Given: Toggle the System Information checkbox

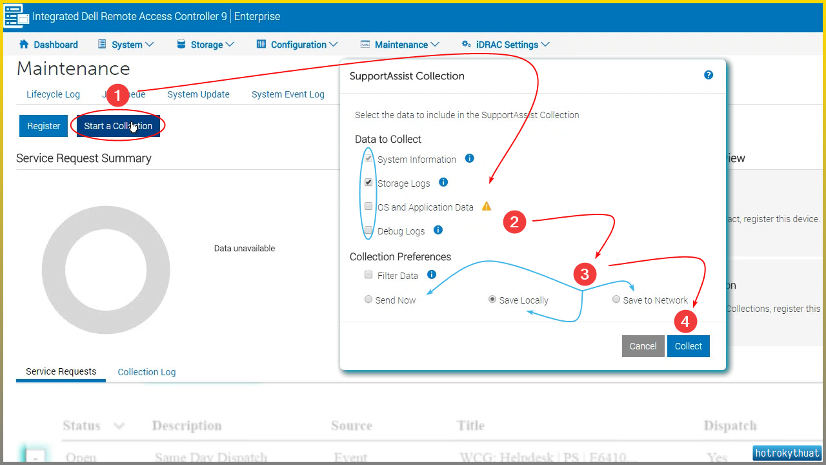Looking at the screenshot, I should (368, 158).
